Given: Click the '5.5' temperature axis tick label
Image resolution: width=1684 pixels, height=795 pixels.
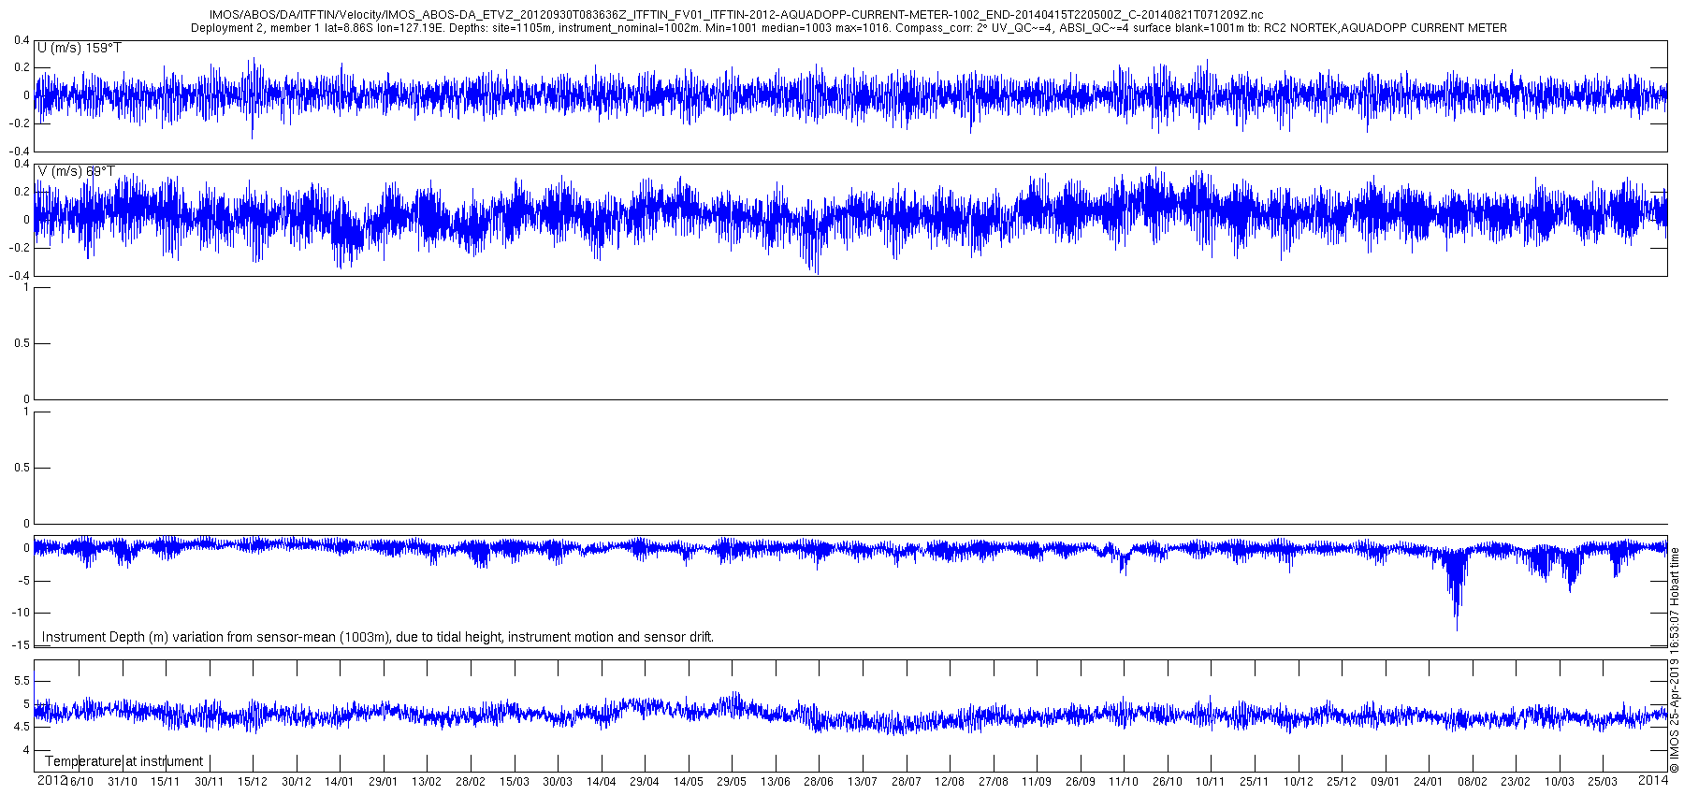Looking at the screenshot, I should [21, 681].
